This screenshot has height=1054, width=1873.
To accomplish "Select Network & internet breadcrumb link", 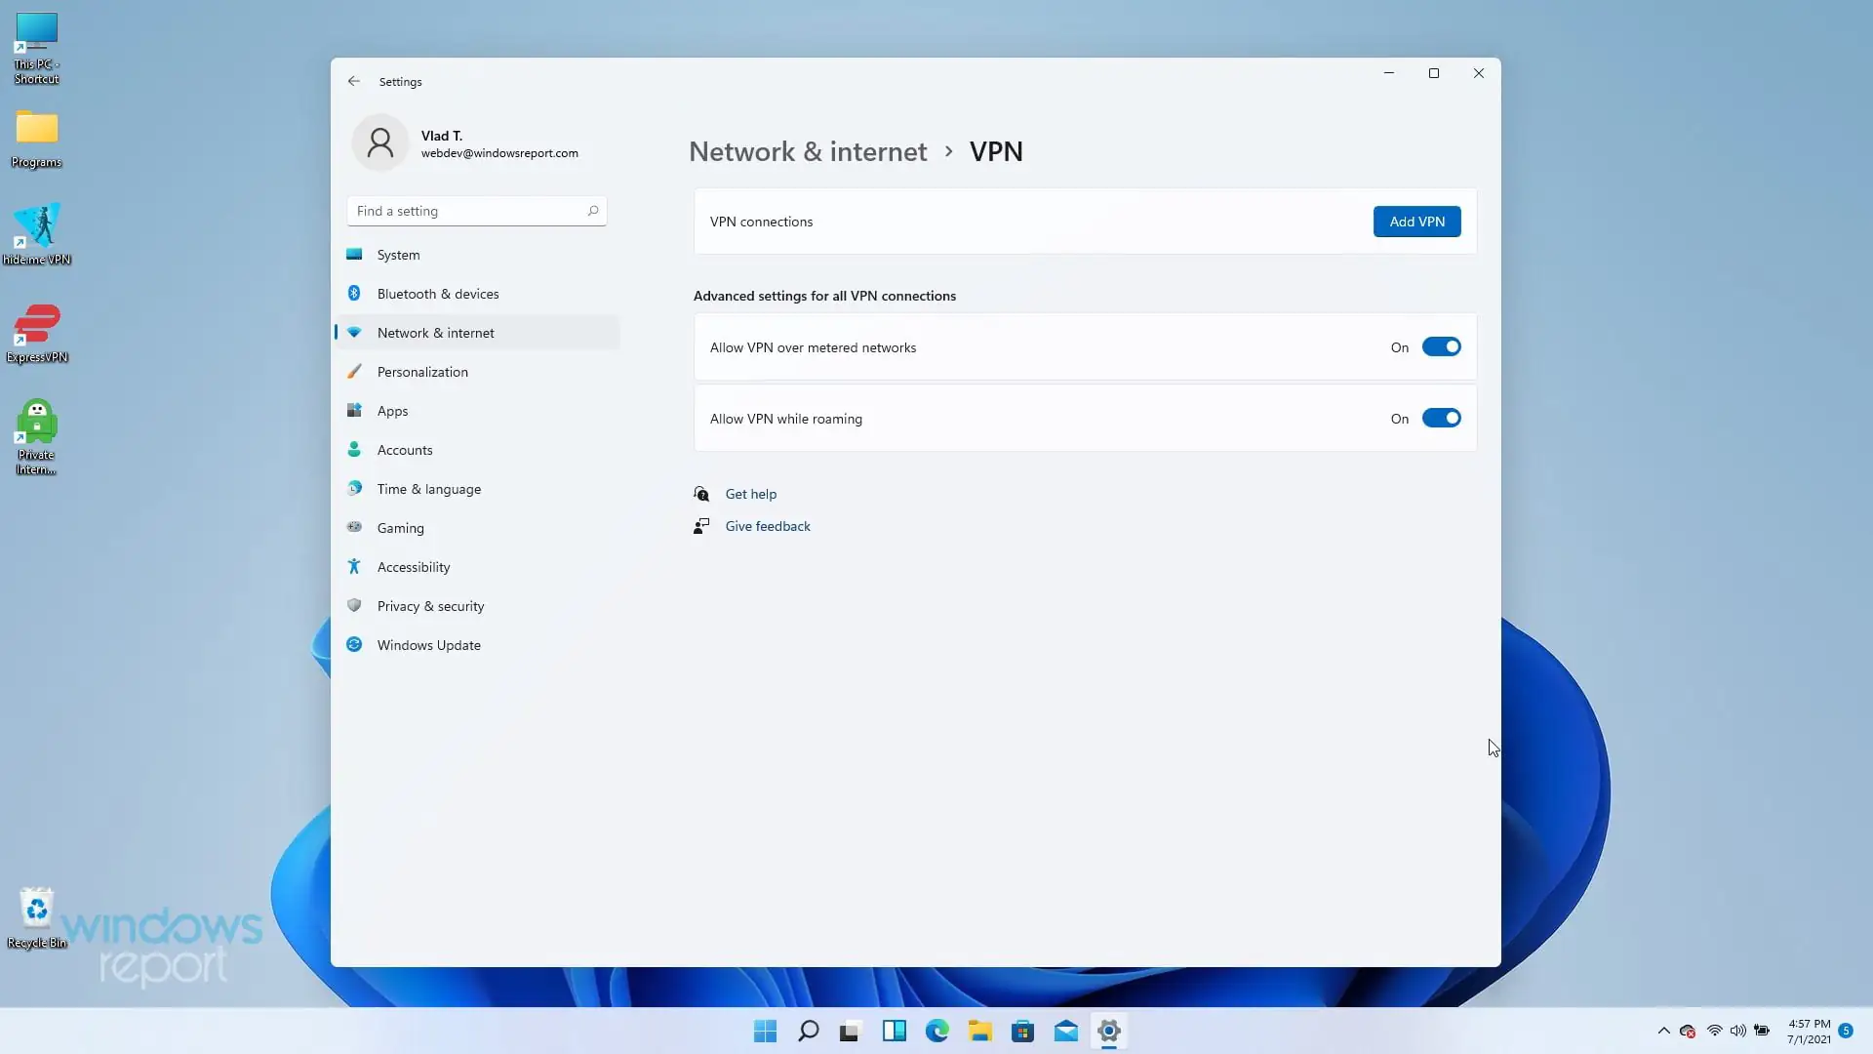I will (808, 151).
